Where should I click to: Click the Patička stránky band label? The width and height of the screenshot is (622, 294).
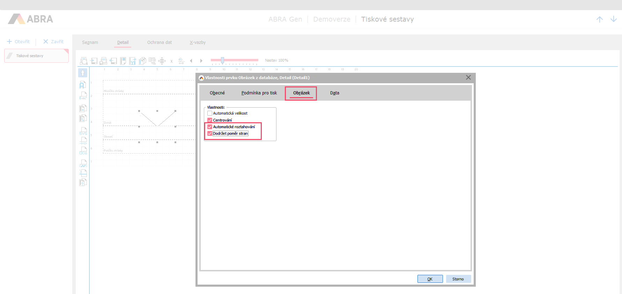click(x=113, y=150)
